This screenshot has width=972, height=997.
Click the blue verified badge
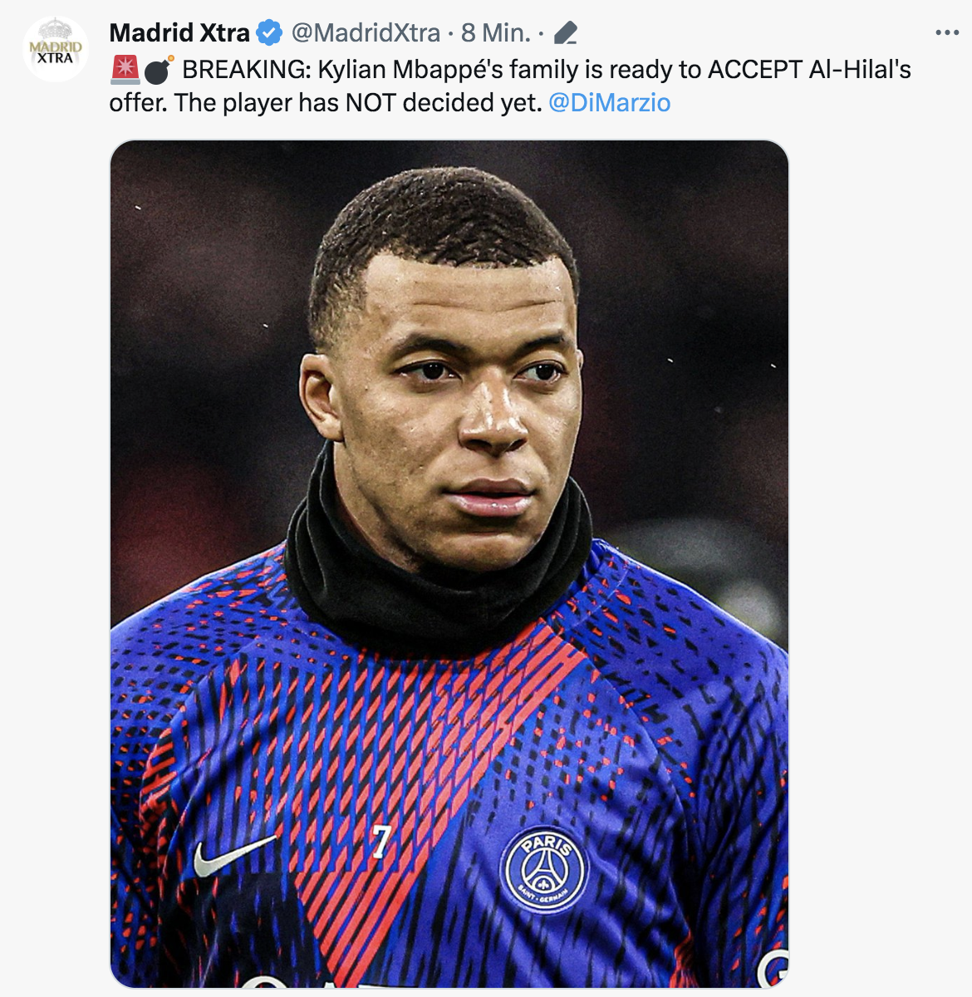click(x=269, y=33)
